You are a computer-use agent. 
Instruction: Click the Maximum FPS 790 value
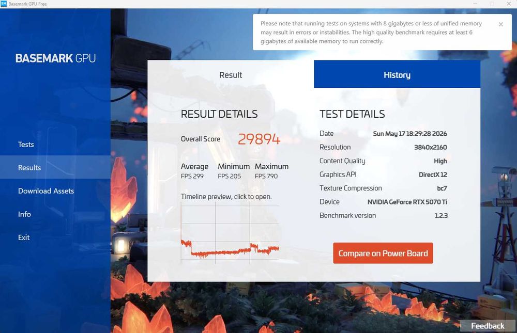click(x=266, y=176)
